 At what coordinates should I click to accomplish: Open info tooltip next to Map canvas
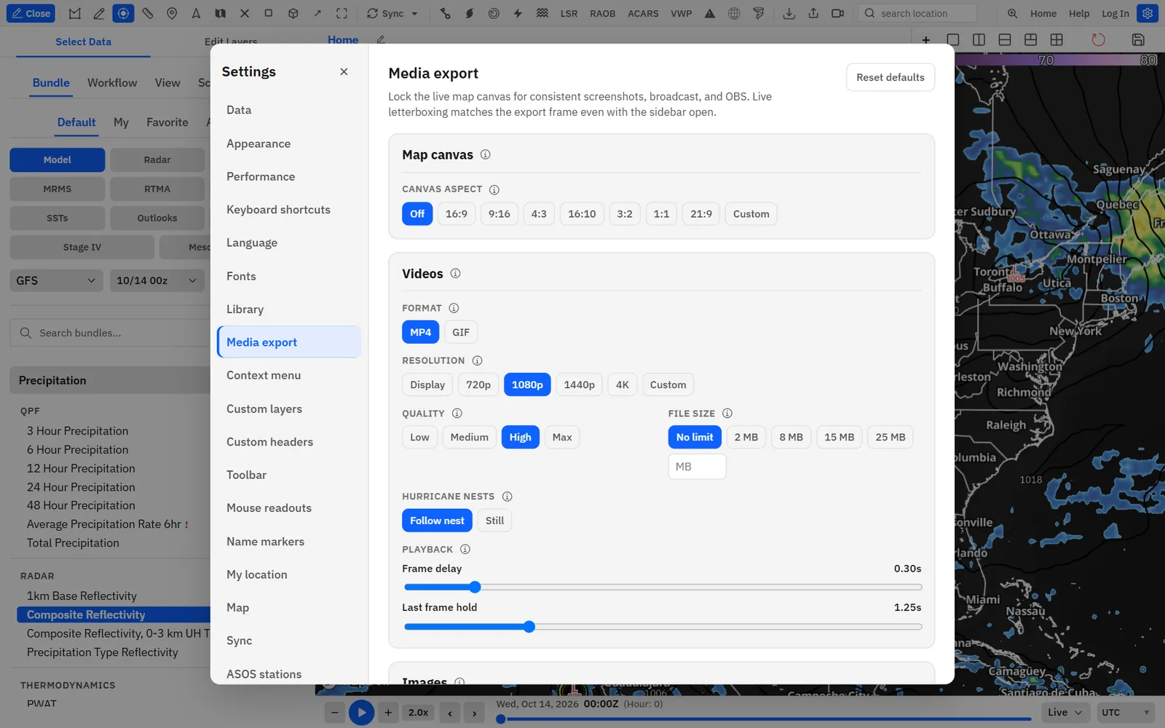pyautogui.click(x=486, y=154)
